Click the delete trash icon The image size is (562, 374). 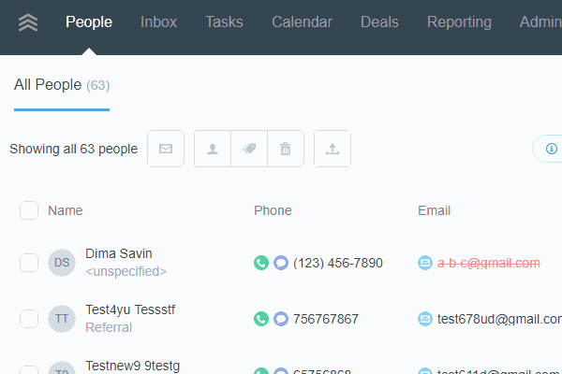pyautogui.click(x=286, y=149)
